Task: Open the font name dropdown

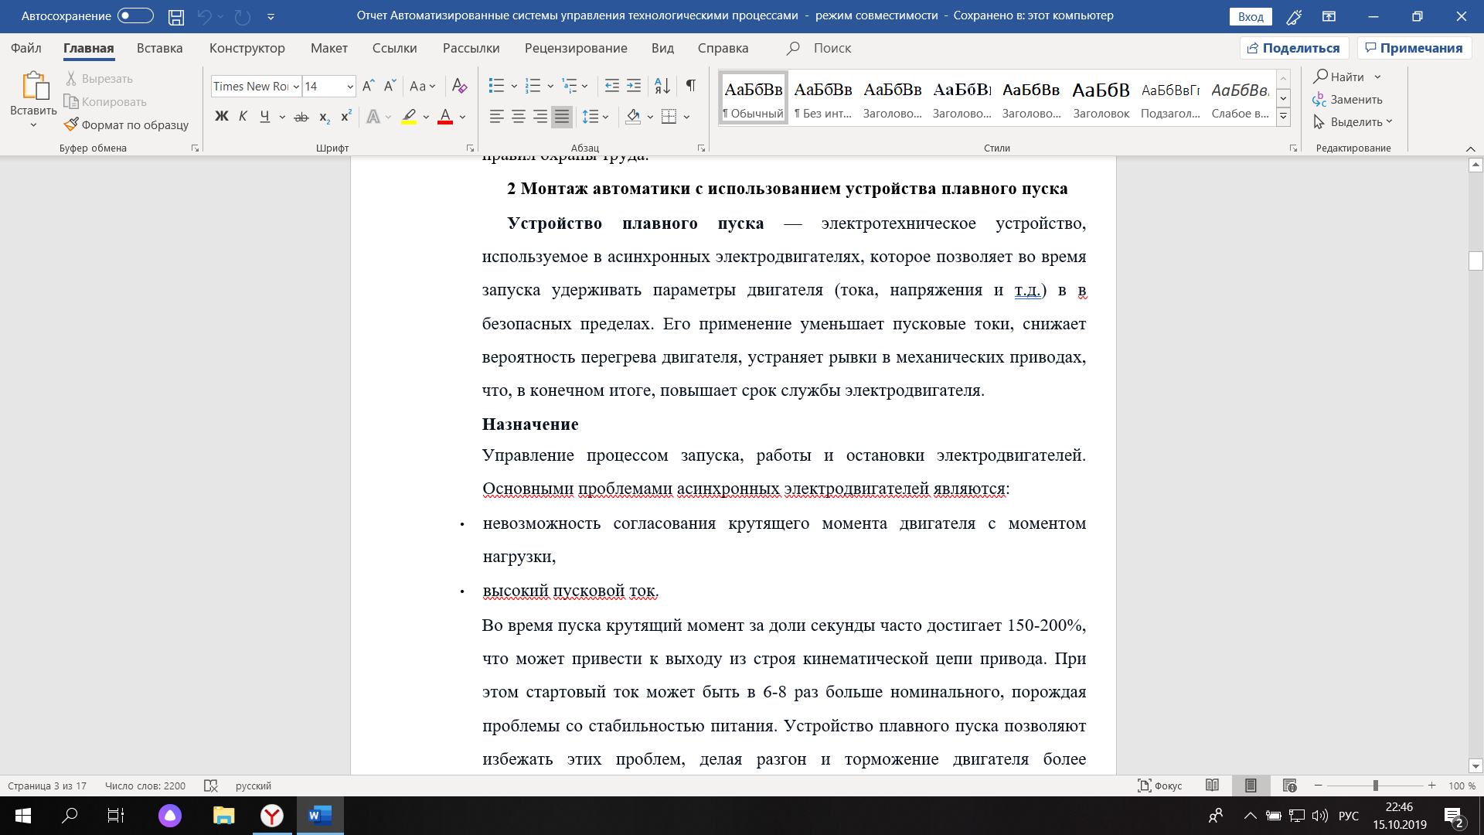Action: click(296, 87)
